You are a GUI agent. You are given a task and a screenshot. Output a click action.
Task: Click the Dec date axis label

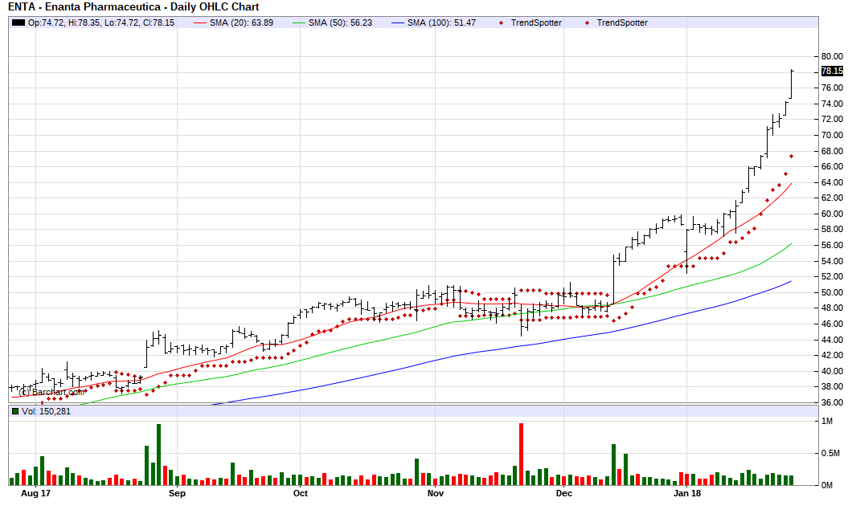[x=564, y=494]
